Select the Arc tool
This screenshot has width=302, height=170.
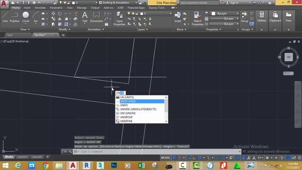pos(36,17)
